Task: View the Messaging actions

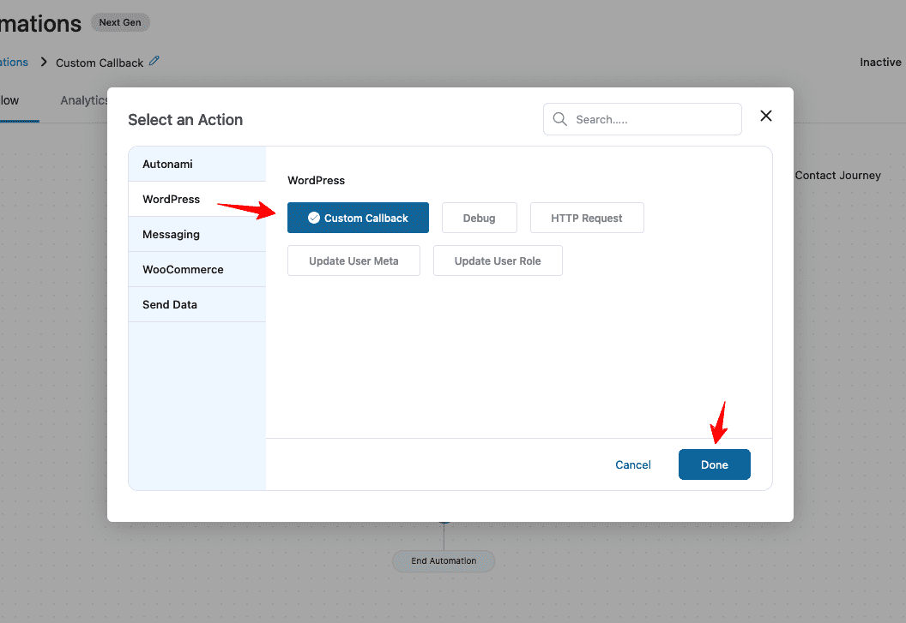Action: point(171,233)
